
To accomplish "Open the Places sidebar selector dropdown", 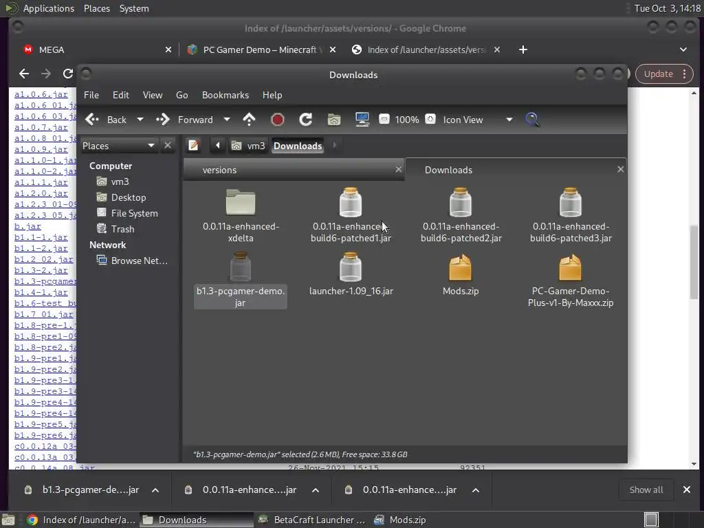I will click(x=118, y=146).
